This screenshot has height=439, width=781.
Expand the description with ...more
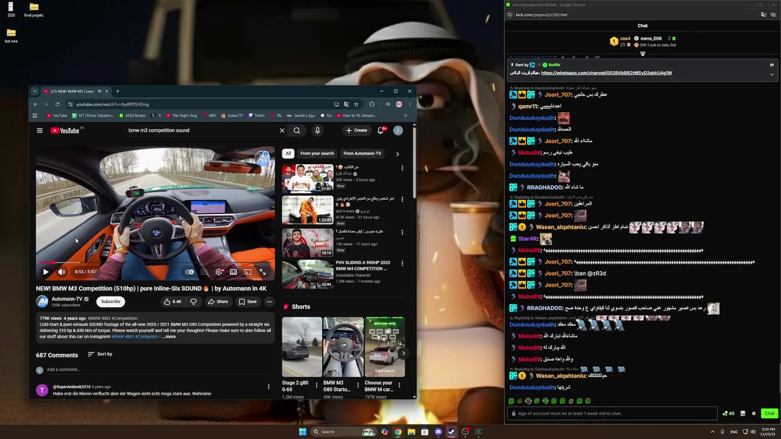point(169,337)
